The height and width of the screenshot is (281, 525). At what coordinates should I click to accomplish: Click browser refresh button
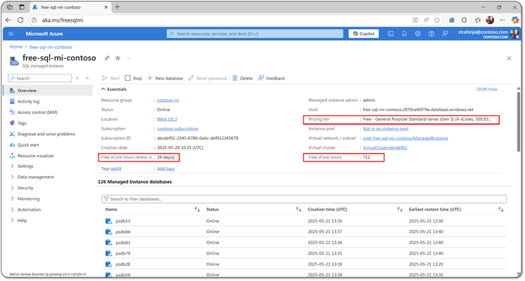(x=20, y=20)
